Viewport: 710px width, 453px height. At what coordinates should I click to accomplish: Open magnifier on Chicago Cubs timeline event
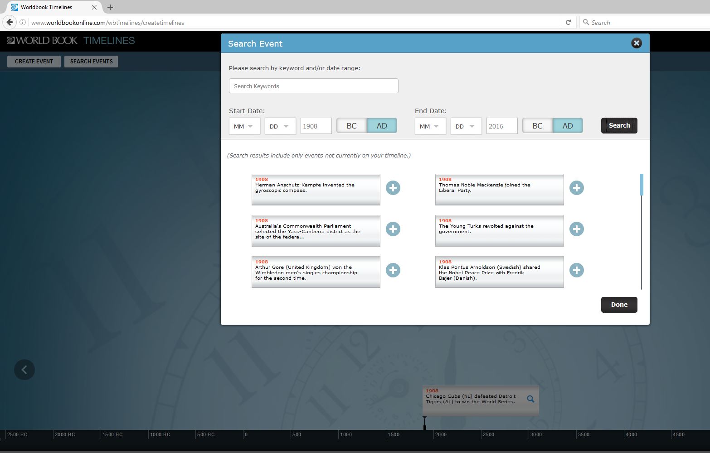coord(530,399)
